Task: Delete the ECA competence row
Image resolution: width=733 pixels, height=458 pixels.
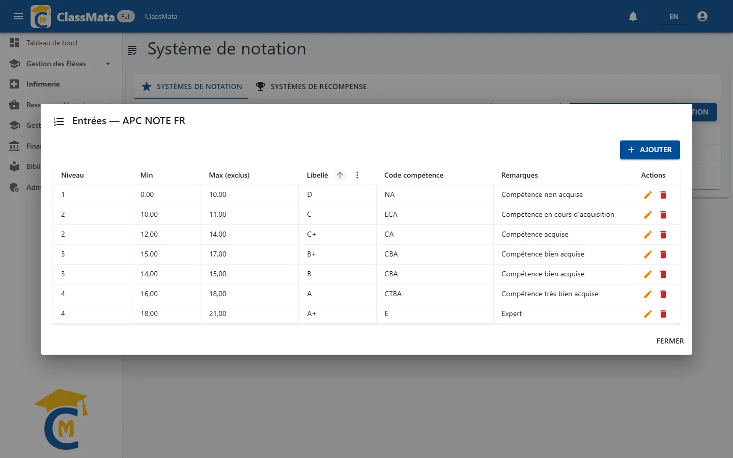Action: [663, 215]
